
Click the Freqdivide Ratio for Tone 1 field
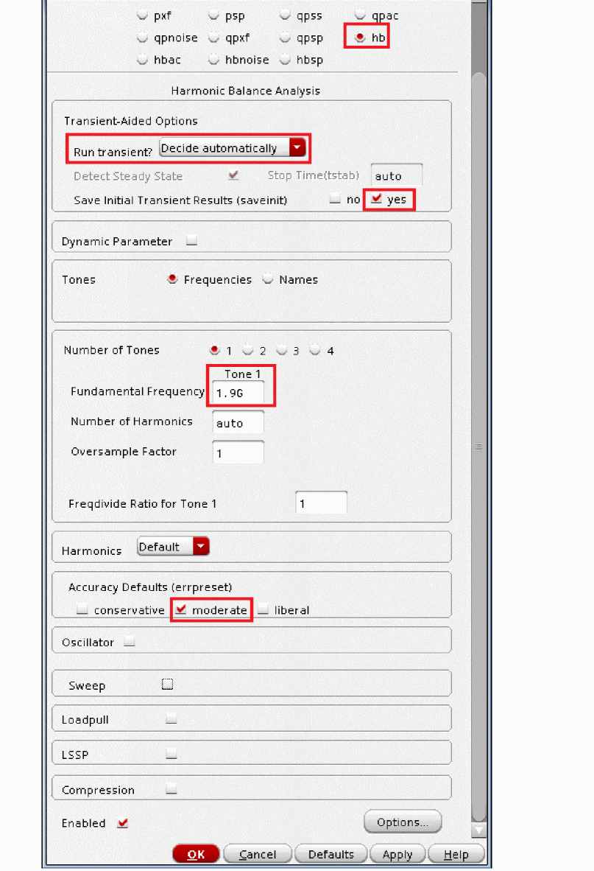[x=321, y=503]
